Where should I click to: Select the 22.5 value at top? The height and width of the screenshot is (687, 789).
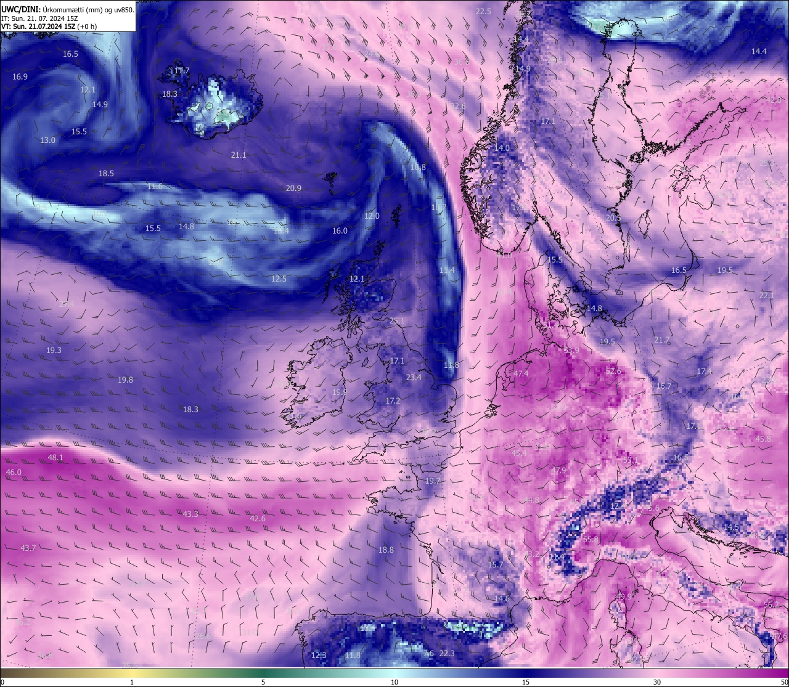click(483, 12)
